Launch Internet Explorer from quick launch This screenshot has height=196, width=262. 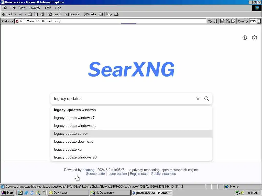point(26,193)
